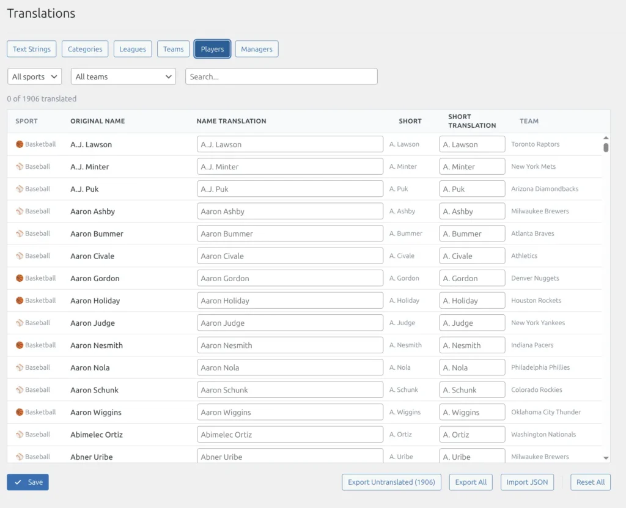
Task: Edit short translation field A. Holiday
Action: coord(473,301)
